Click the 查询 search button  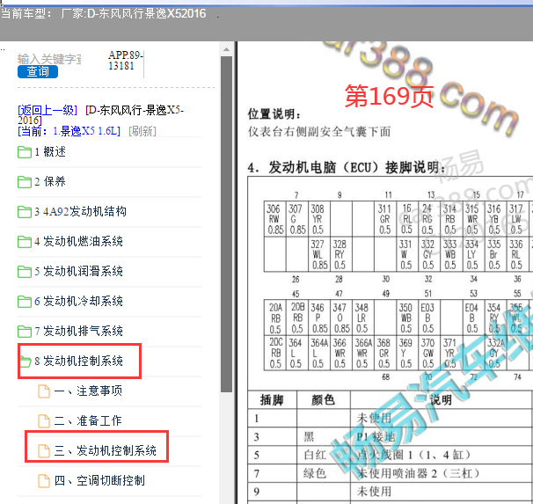tap(38, 72)
